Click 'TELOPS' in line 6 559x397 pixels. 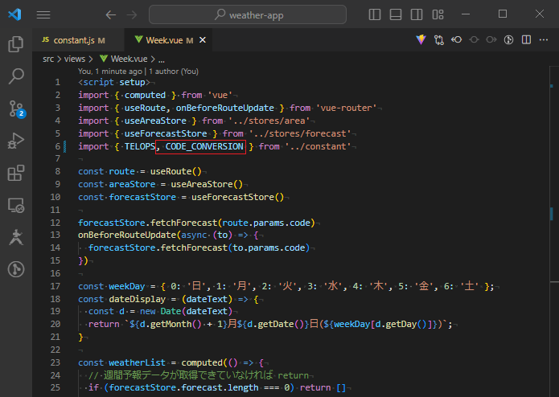[140, 146]
